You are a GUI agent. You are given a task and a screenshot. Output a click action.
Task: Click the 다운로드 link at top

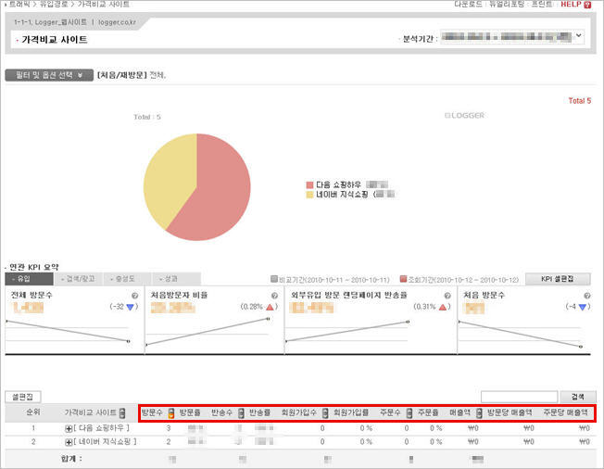coord(470,5)
